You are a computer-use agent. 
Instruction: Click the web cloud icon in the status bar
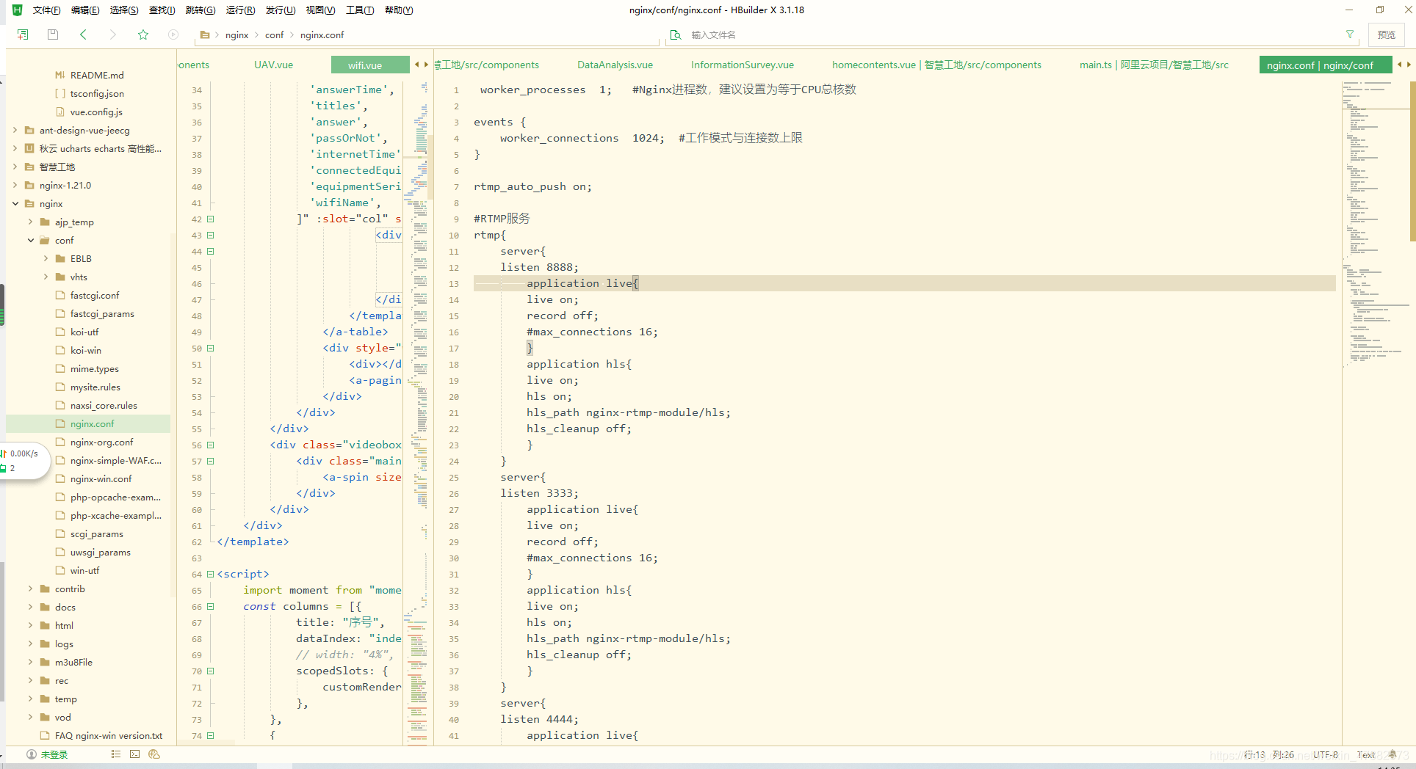point(154,754)
